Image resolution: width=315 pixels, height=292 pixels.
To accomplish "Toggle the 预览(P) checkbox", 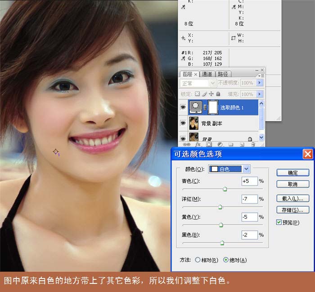I will click(279, 222).
